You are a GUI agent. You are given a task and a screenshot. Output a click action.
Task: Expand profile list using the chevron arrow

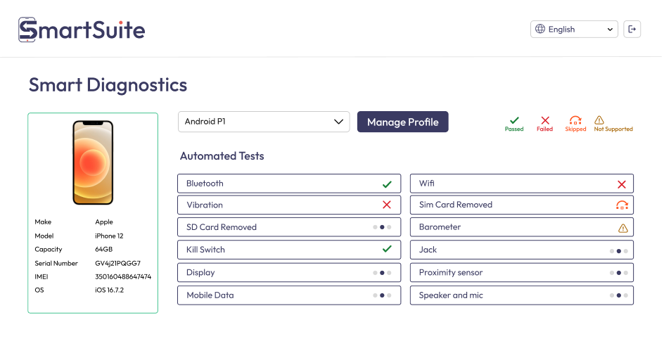tap(339, 122)
